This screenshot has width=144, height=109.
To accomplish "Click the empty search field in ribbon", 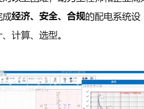I will (33, 82).
